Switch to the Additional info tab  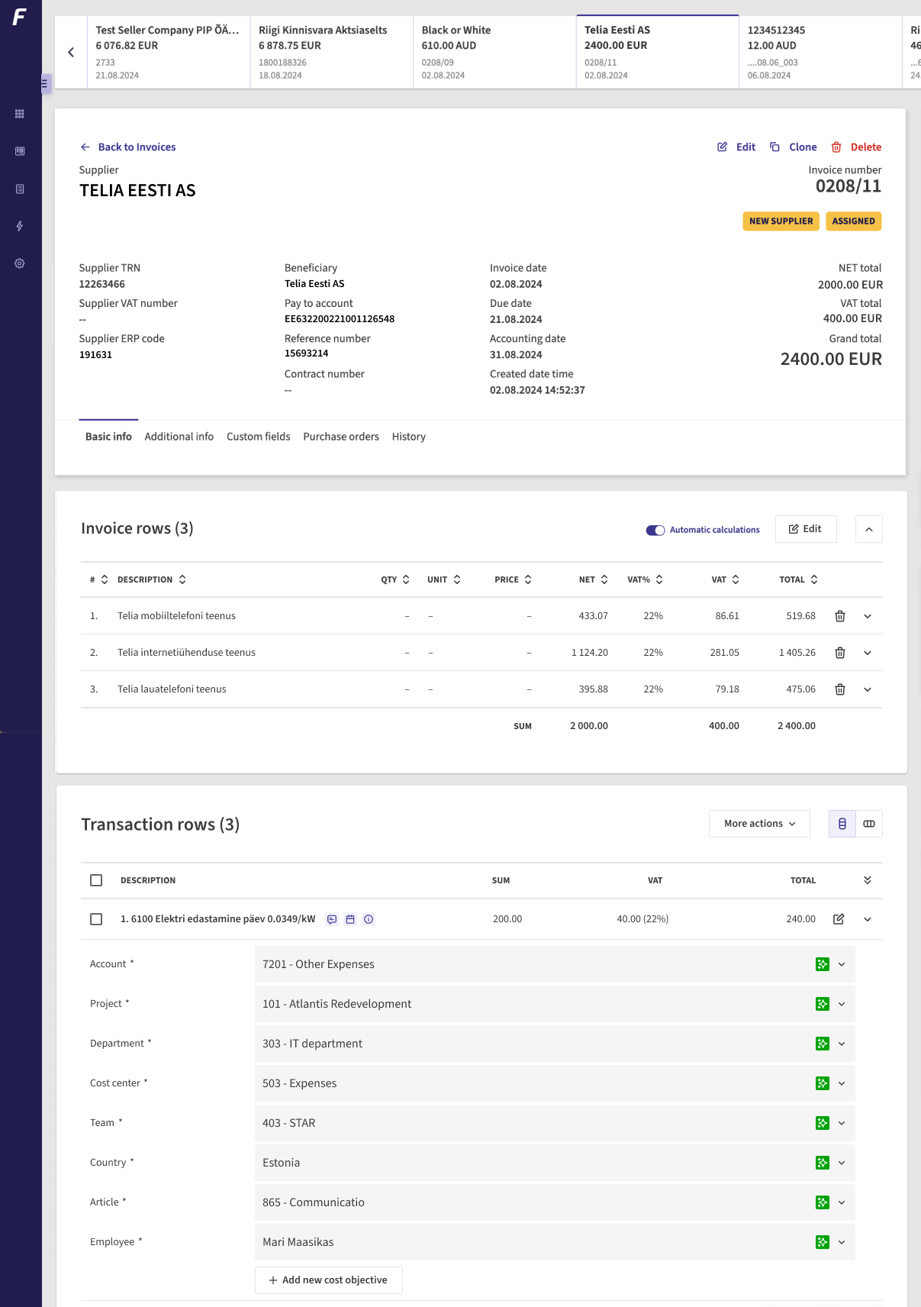179,437
